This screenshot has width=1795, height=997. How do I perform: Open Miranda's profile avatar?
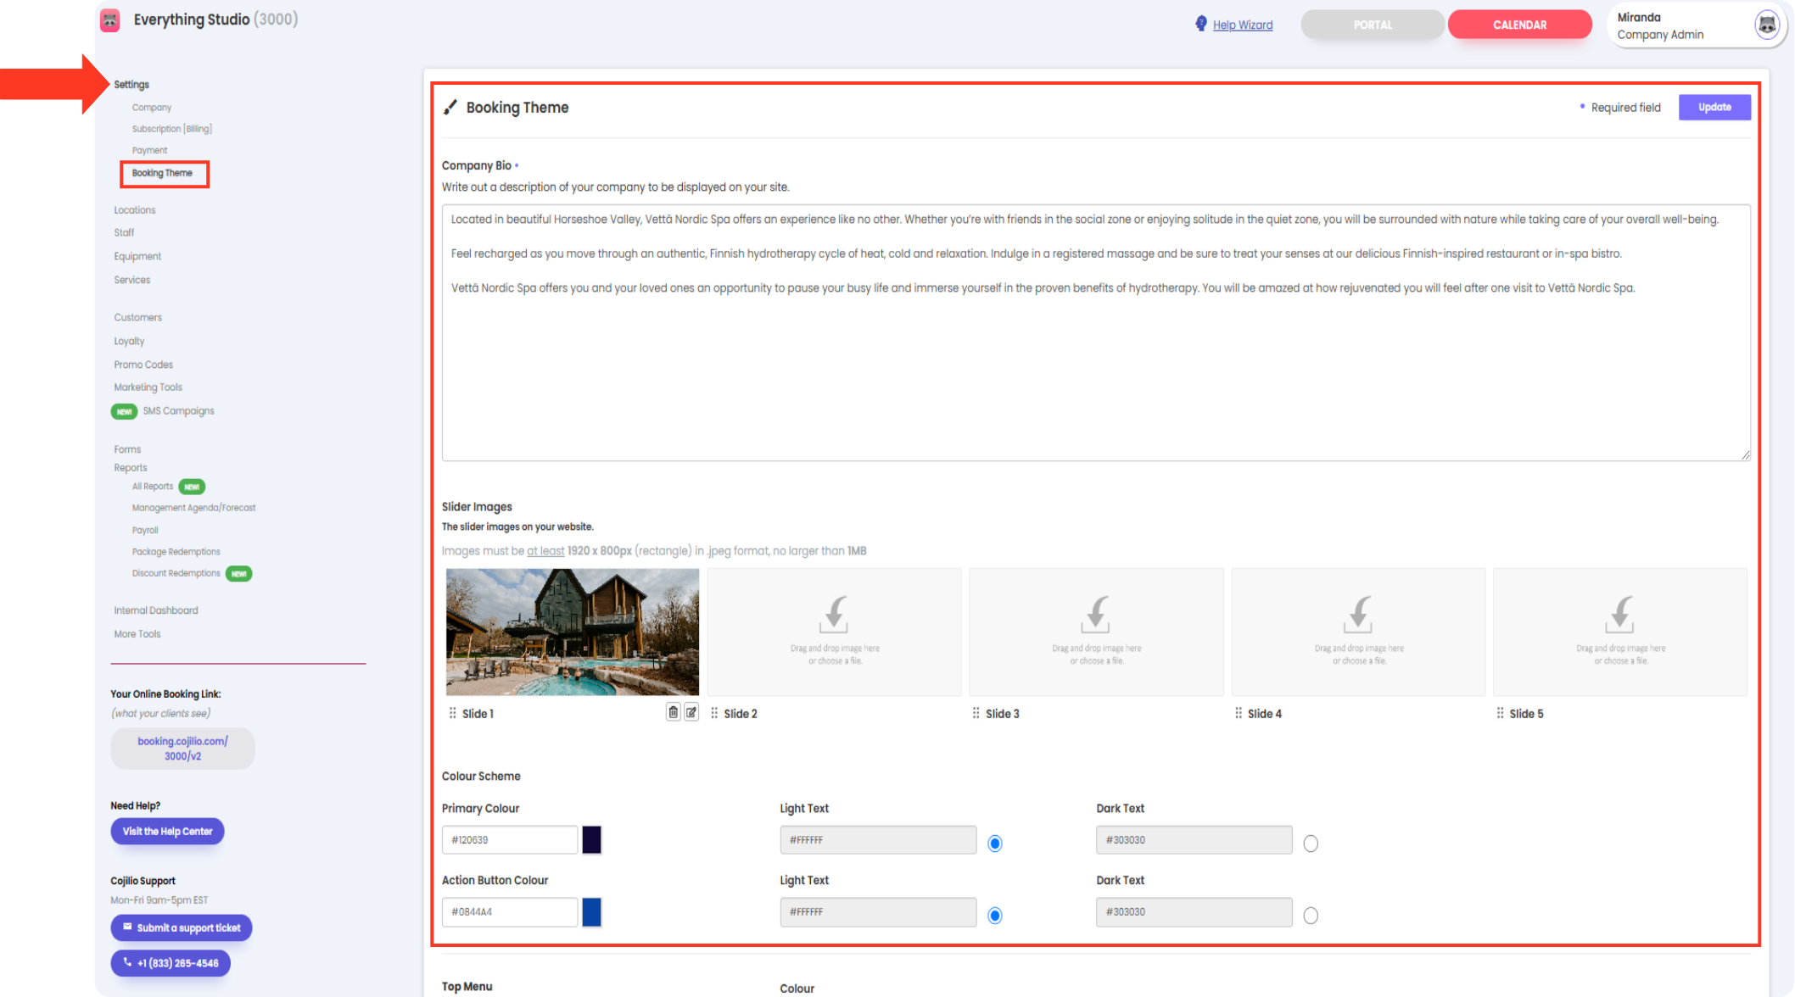point(1766,25)
